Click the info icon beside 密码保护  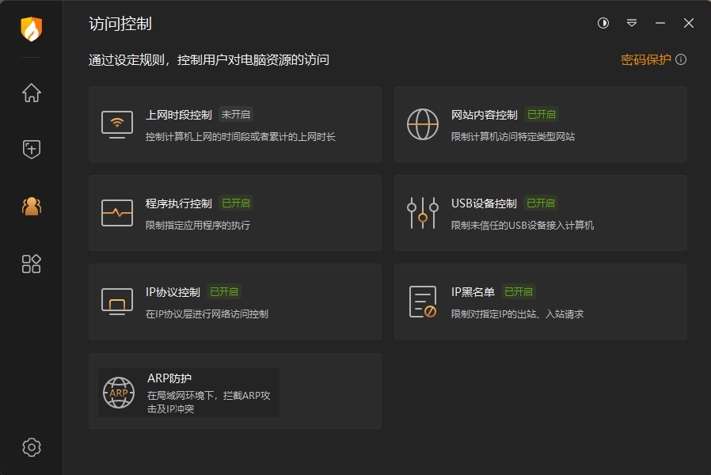(x=681, y=59)
